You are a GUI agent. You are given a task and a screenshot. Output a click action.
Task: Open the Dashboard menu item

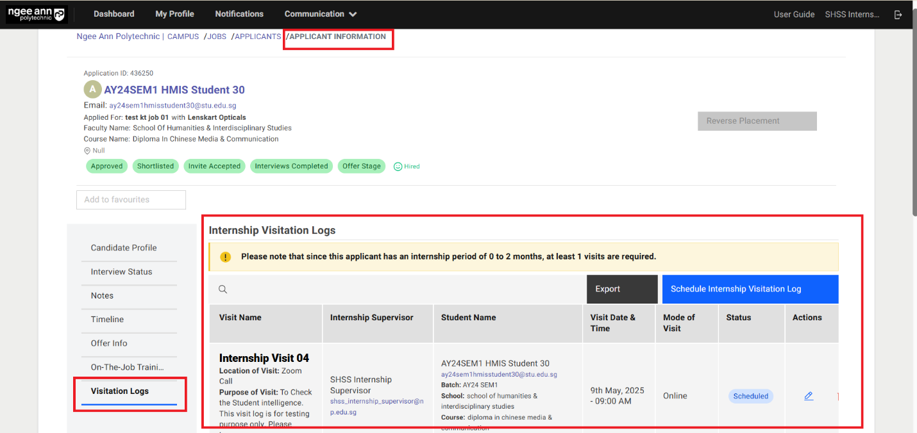pos(114,14)
